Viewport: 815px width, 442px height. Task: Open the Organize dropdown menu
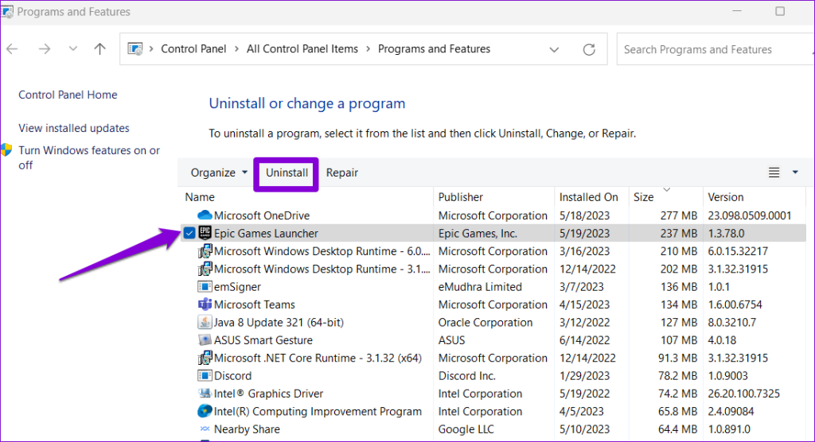(219, 173)
